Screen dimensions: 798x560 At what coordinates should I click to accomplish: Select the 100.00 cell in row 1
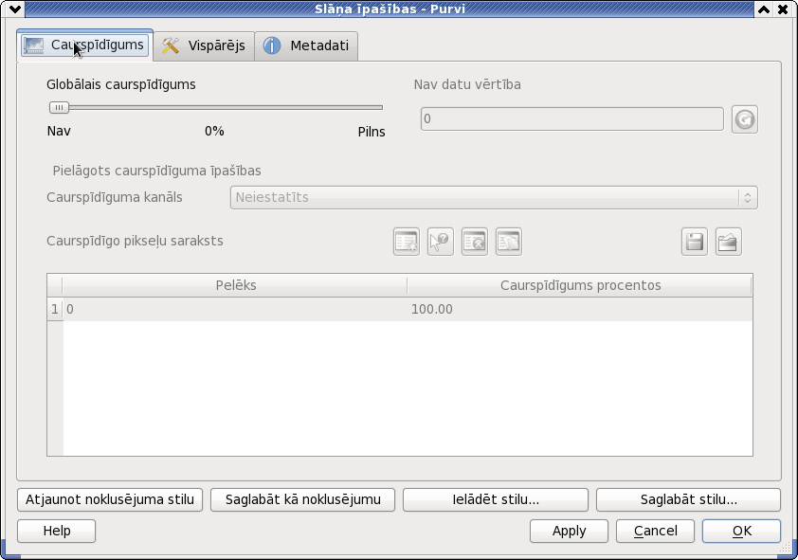(580, 309)
